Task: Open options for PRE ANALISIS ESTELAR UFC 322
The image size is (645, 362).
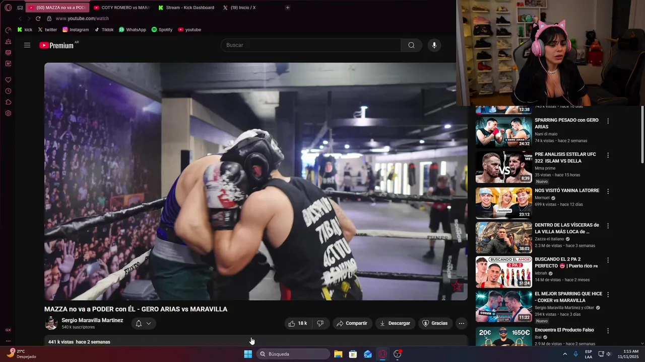Action: [608, 155]
